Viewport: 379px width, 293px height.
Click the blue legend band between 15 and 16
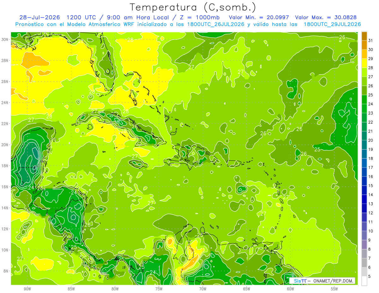pyautogui.click(x=364, y=181)
